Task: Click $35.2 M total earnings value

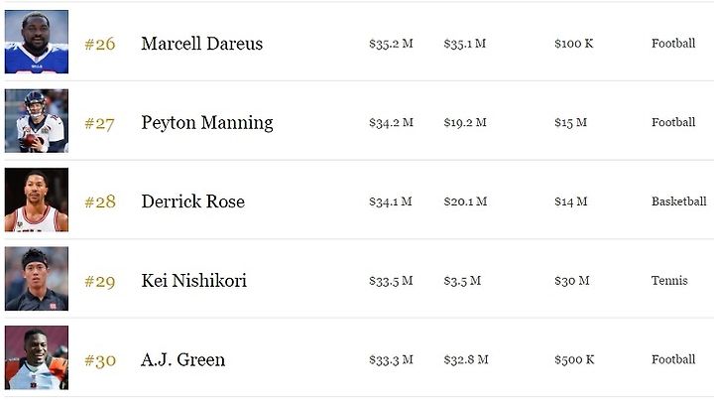Action: (x=391, y=44)
